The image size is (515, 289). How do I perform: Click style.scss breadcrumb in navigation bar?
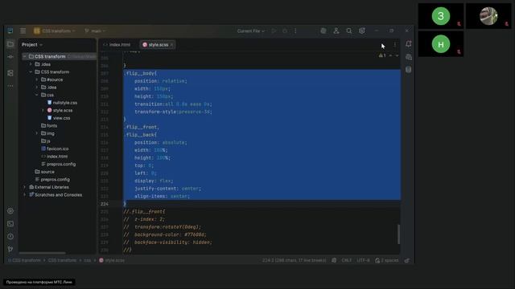point(112,260)
